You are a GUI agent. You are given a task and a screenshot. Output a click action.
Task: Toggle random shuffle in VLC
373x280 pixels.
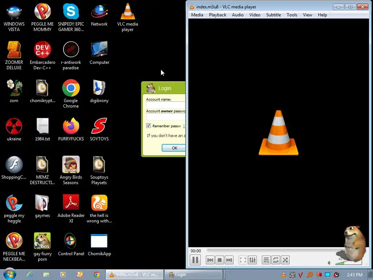[285, 260]
